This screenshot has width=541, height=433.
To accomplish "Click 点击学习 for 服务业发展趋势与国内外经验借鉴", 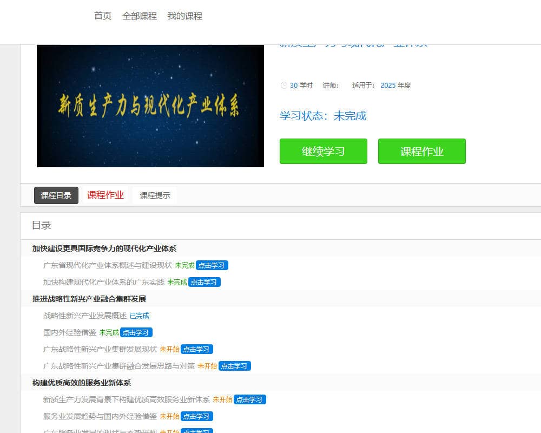I will pos(196,416).
